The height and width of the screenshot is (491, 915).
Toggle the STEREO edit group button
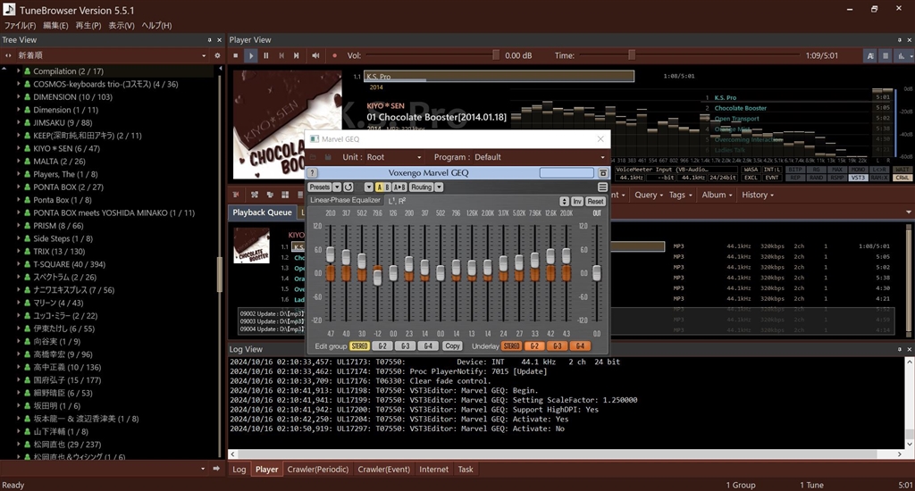360,345
